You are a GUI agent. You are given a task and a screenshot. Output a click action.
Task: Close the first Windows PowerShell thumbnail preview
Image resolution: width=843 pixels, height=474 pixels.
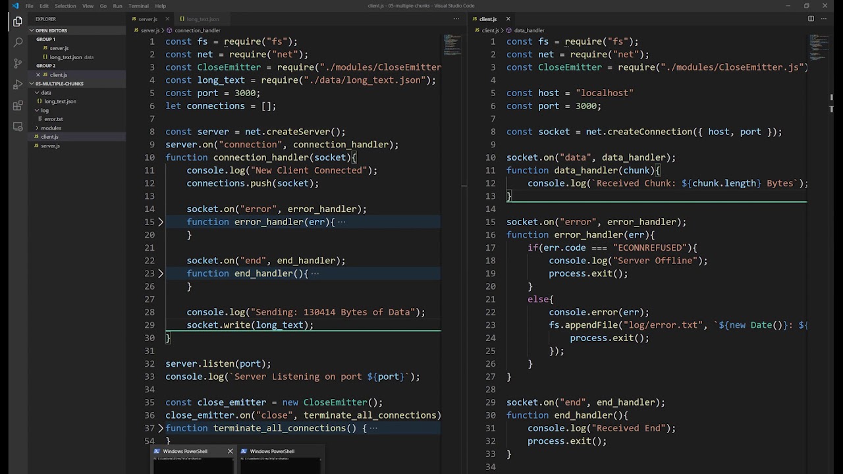pos(230,451)
